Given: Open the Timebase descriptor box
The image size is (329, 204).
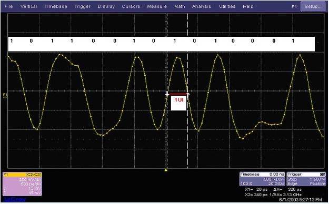Looking at the screenshot, I should click(262, 179).
